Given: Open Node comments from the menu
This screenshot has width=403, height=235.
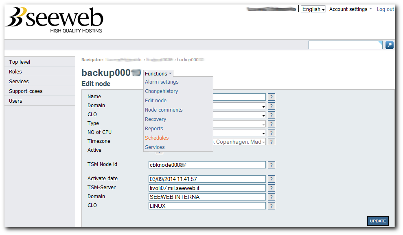Looking at the screenshot, I should (x=164, y=110).
